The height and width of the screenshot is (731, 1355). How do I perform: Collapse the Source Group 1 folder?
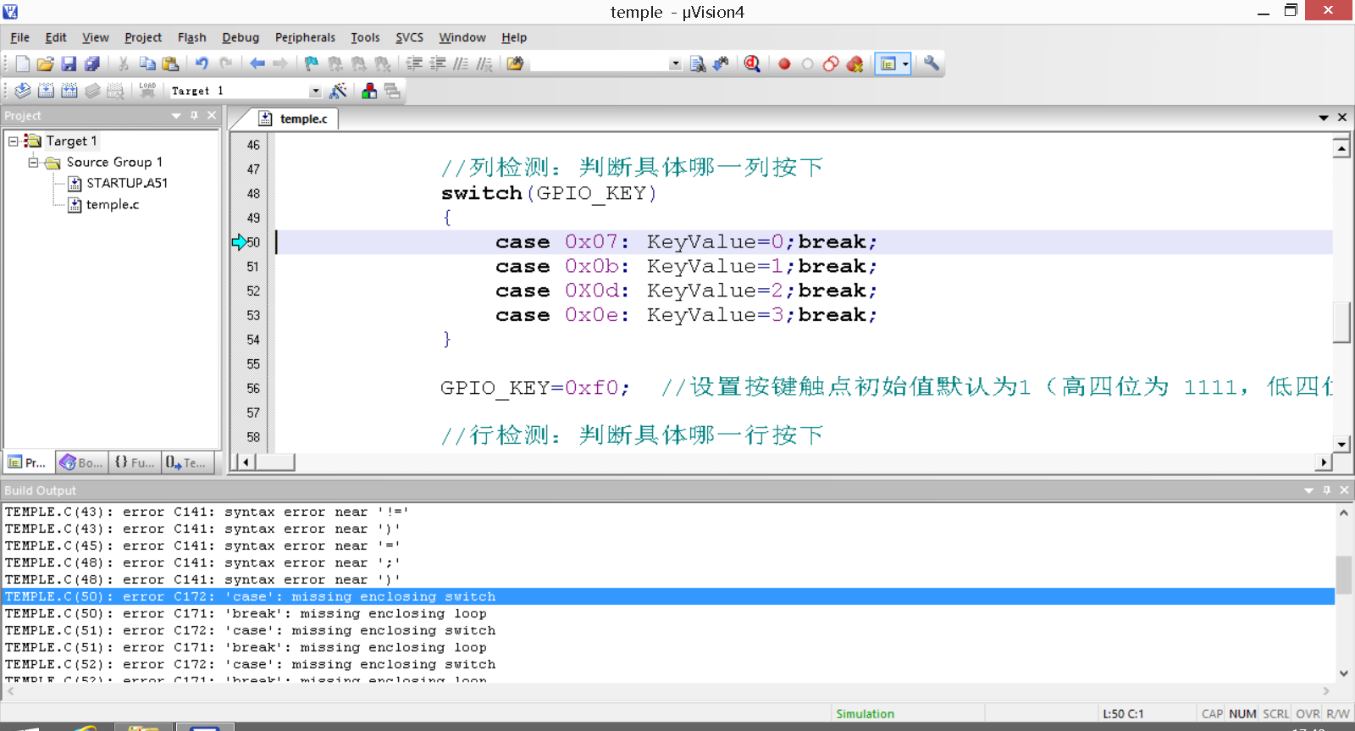click(x=33, y=162)
